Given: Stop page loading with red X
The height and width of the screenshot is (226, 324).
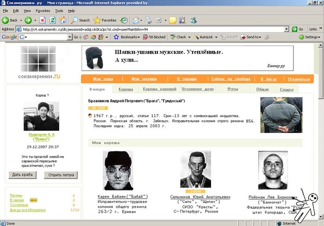Looking at the screenshot, I should click(43, 20).
